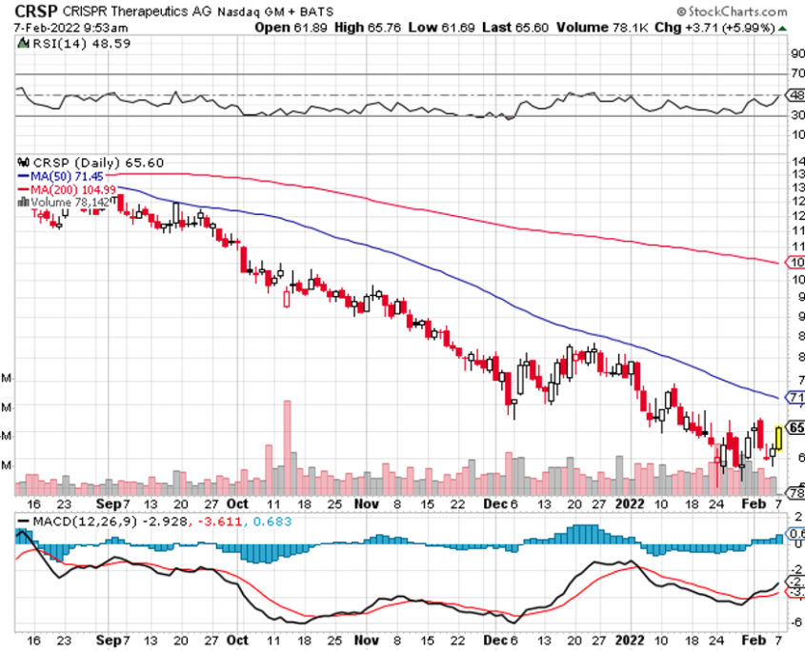This screenshot has width=805, height=651.
Task: Click the MA(50) price tag 71 on right axis
Action: 794,398
